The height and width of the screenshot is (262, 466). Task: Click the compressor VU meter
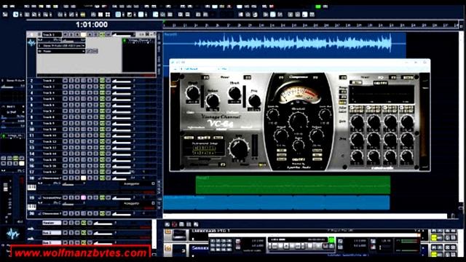click(299, 94)
